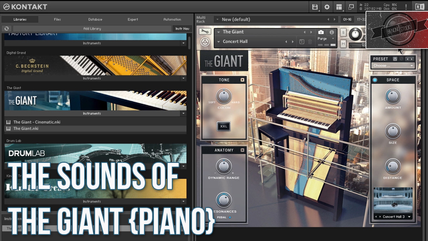Screen dimensions: 428x241
Task: Click the SPACE Amount knob
Action: [x=393, y=96]
